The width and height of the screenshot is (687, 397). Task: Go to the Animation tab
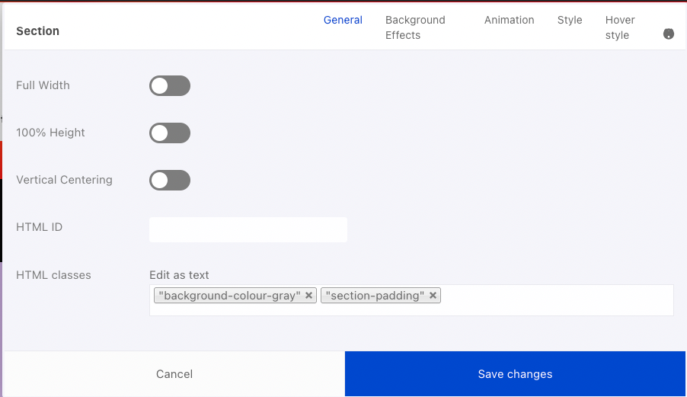click(509, 20)
